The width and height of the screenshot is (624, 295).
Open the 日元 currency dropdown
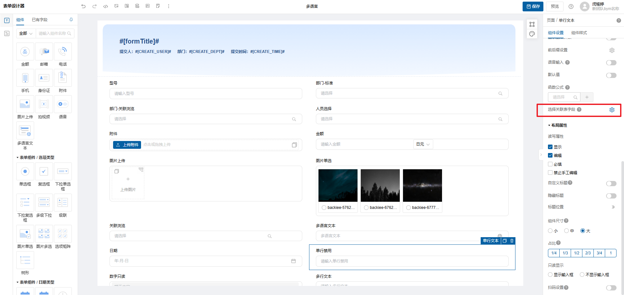(x=423, y=144)
